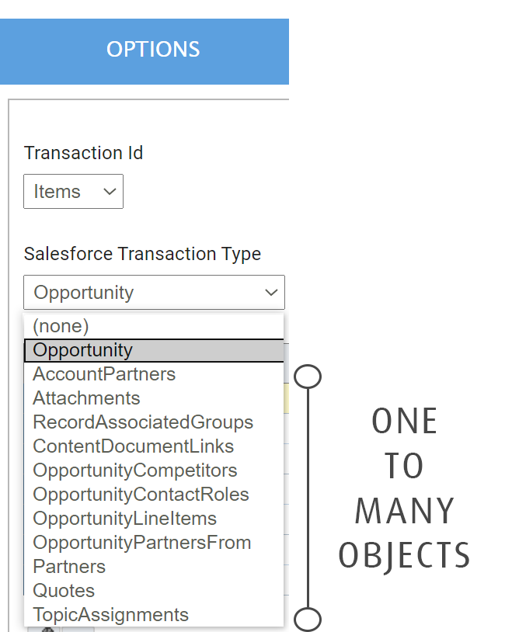Click the ONE TO MANY OBJECTS text
This screenshot has height=632, width=505.
coord(405,488)
